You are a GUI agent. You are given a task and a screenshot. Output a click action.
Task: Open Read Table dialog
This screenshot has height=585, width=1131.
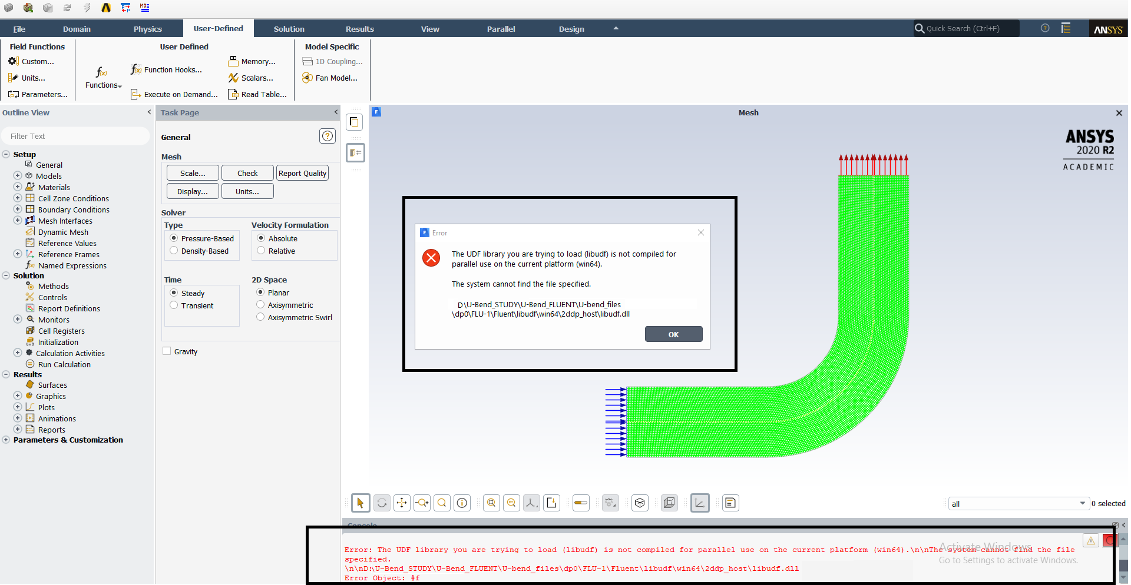[x=258, y=94]
